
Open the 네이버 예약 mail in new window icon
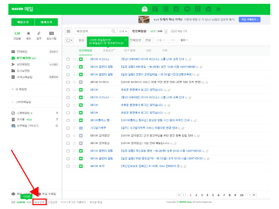point(185,167)
